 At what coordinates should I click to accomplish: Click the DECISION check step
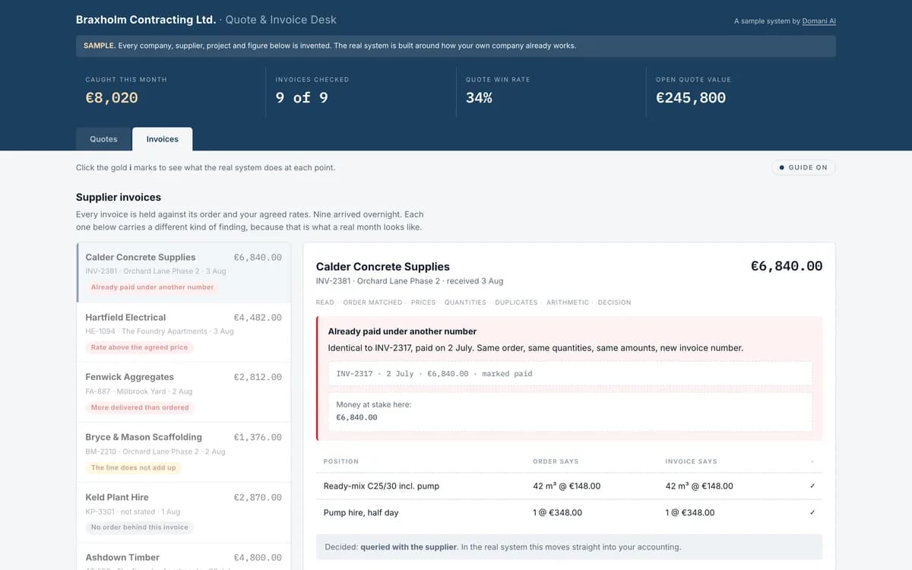(614, 302)
